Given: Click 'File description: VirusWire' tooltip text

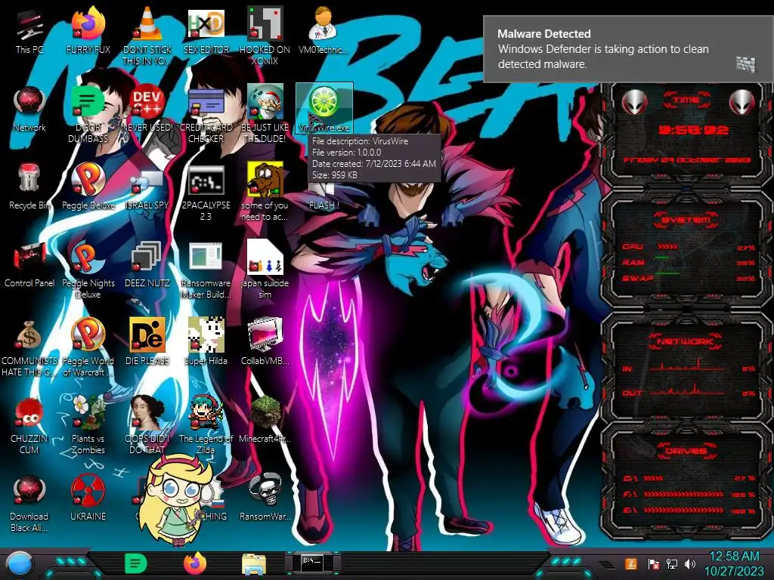Looking at the screenshot, I should [361, 141].
